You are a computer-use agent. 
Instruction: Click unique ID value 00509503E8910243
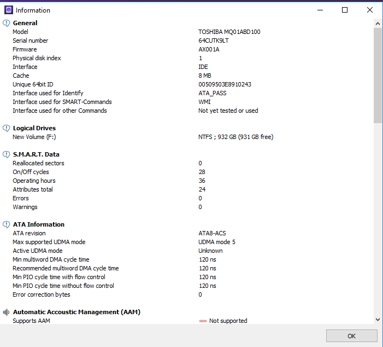[x=225, y=84]
